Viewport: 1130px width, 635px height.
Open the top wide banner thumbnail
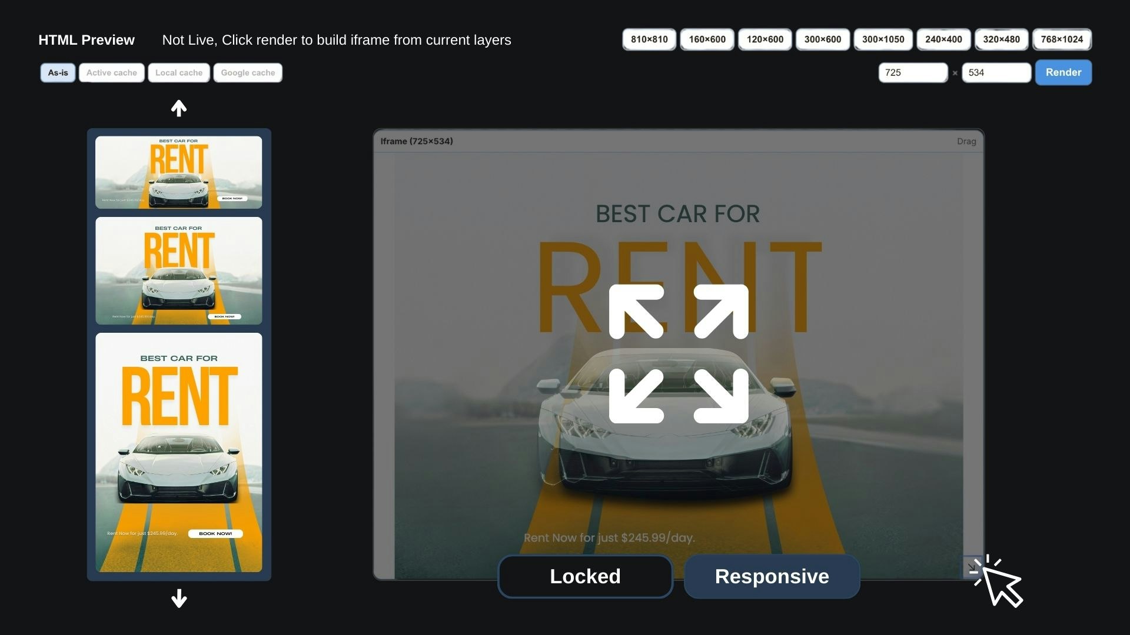tap(178, 172)
